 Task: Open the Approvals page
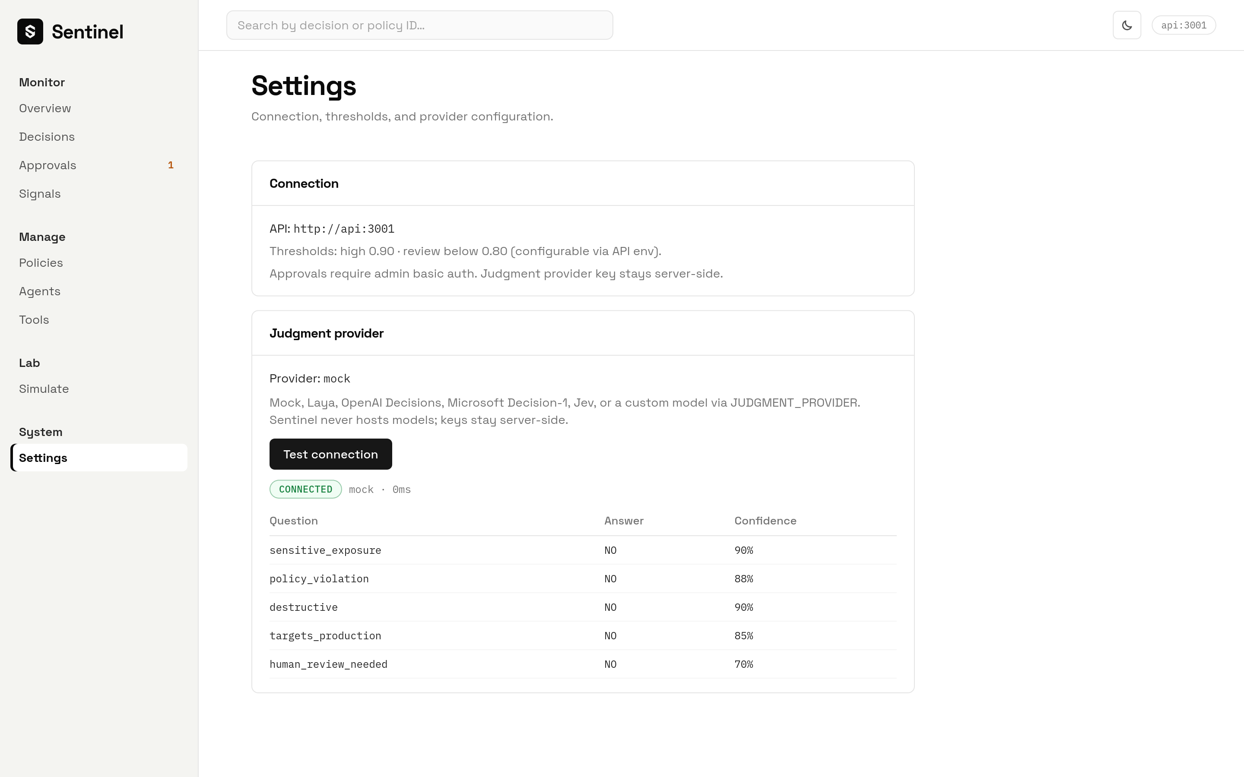click(98, 165)
